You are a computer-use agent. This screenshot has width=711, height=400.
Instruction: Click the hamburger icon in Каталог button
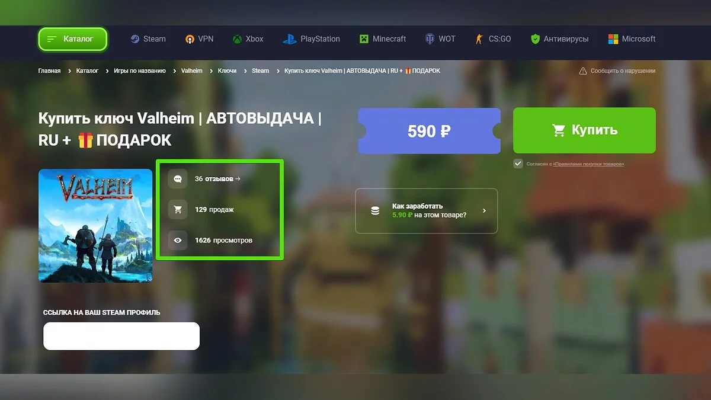(52, 39)
